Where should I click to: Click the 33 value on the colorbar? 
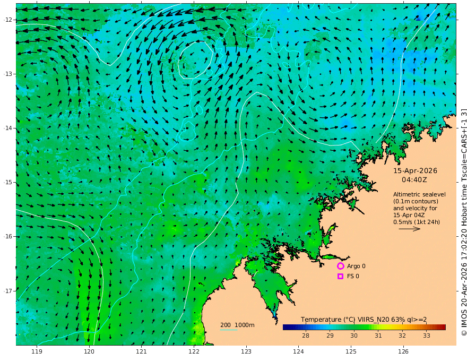[427, 336]
